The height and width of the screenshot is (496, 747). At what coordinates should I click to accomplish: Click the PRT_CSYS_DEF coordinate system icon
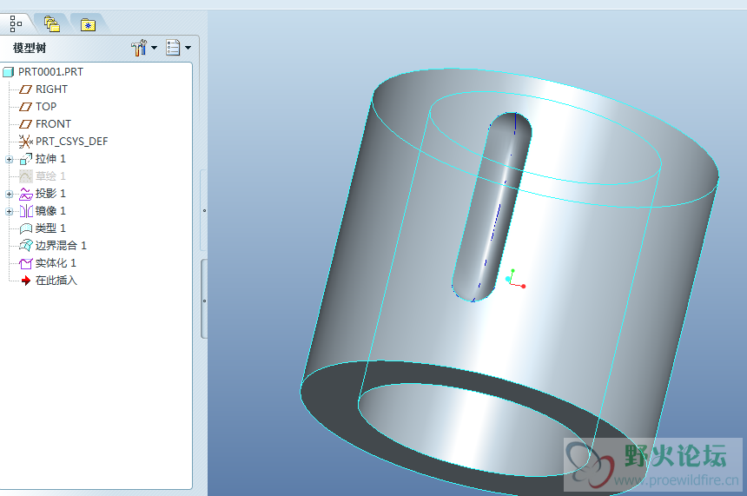(x=26, y=142)
